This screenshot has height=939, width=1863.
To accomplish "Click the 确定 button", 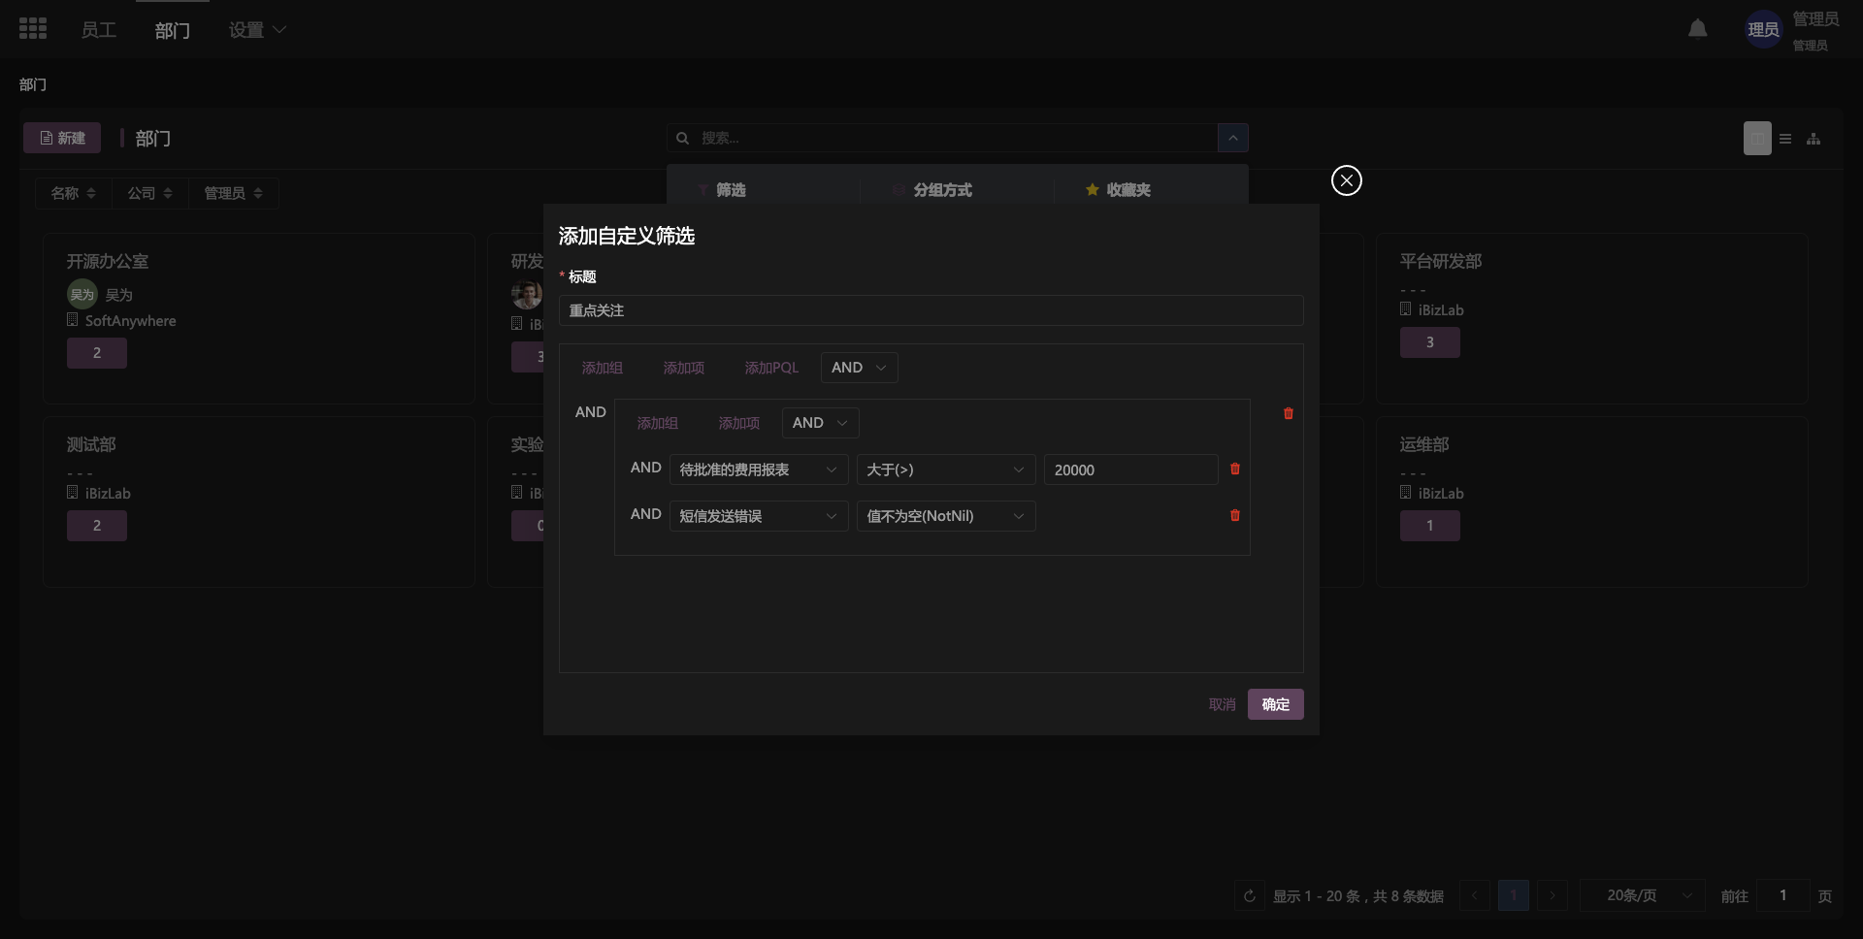I will pyautogui.click(x=1275, y=704).
